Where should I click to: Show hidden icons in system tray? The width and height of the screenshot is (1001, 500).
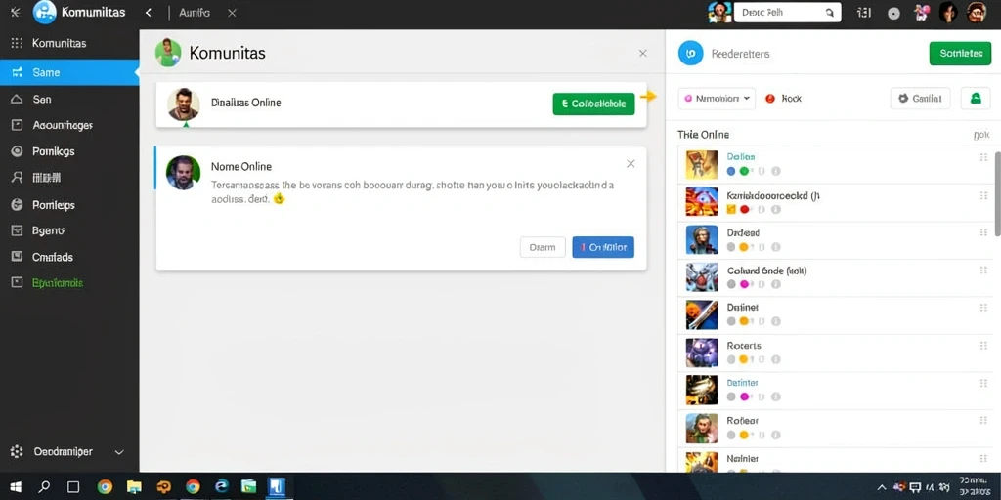[x=882, y=488]
